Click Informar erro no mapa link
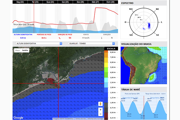The width and height of the screenshot is (180, 120). click(95, 119)
